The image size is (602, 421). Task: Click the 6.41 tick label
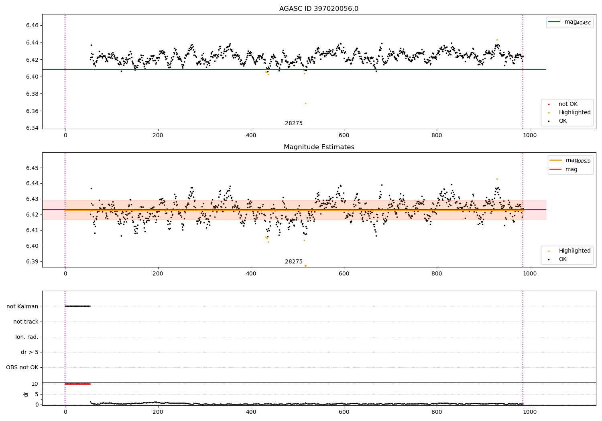(x=32, y=230)
